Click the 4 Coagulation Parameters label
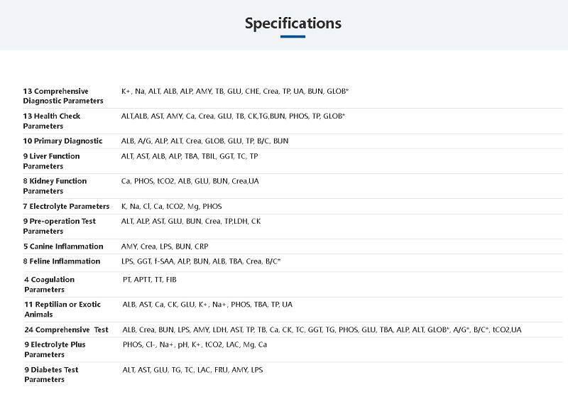The image size is (568, 409). (49, 284)
